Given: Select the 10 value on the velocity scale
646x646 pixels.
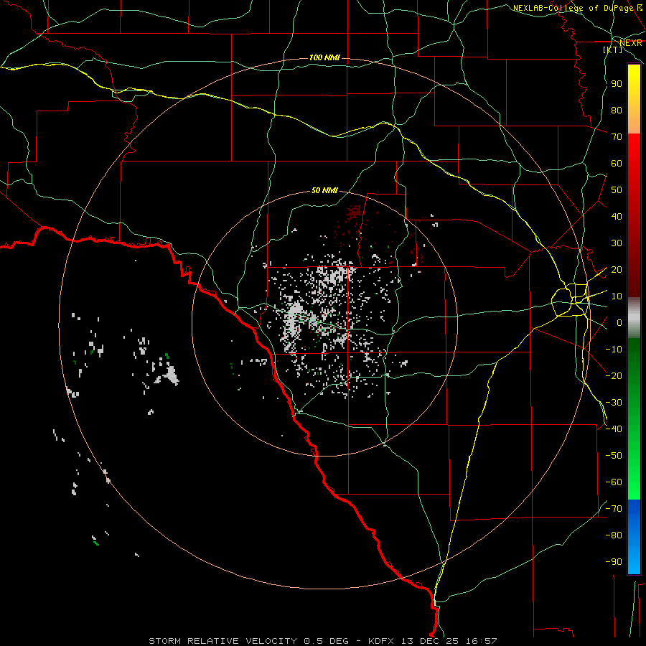Looking at the screenshot, I should pyautogui.click(x=617, y=296).
